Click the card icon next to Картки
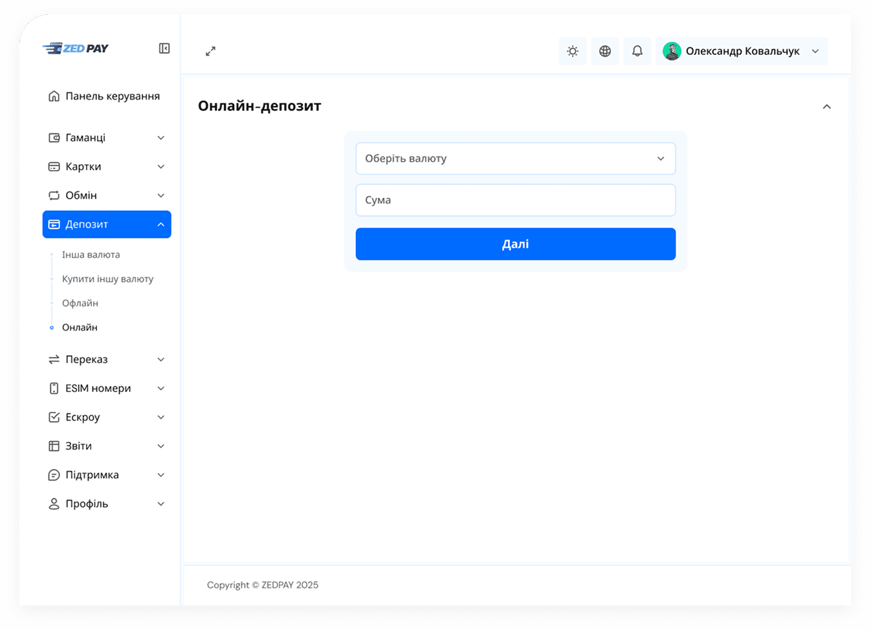The width and height of the screenshot is (871, 630). point(54,167)
